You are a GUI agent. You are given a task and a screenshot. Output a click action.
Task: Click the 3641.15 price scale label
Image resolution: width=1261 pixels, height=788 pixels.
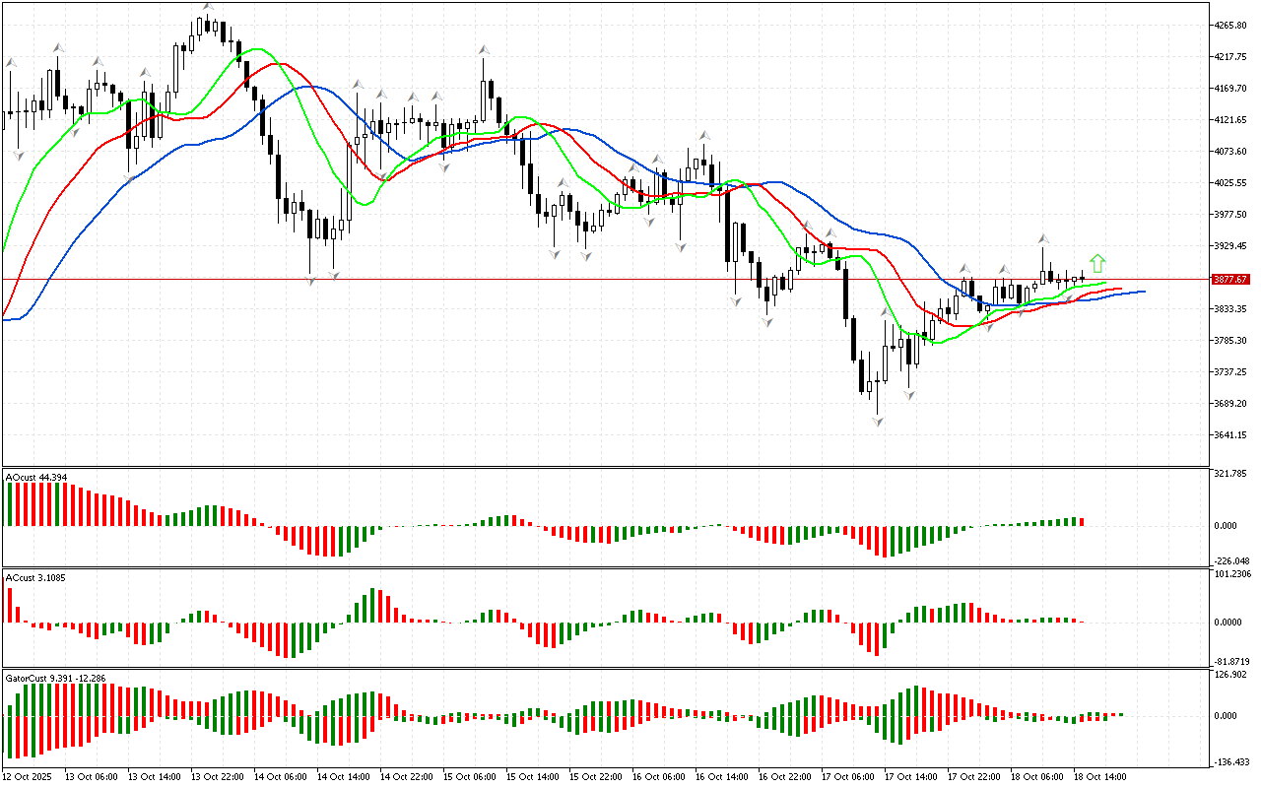point(1230,435)
